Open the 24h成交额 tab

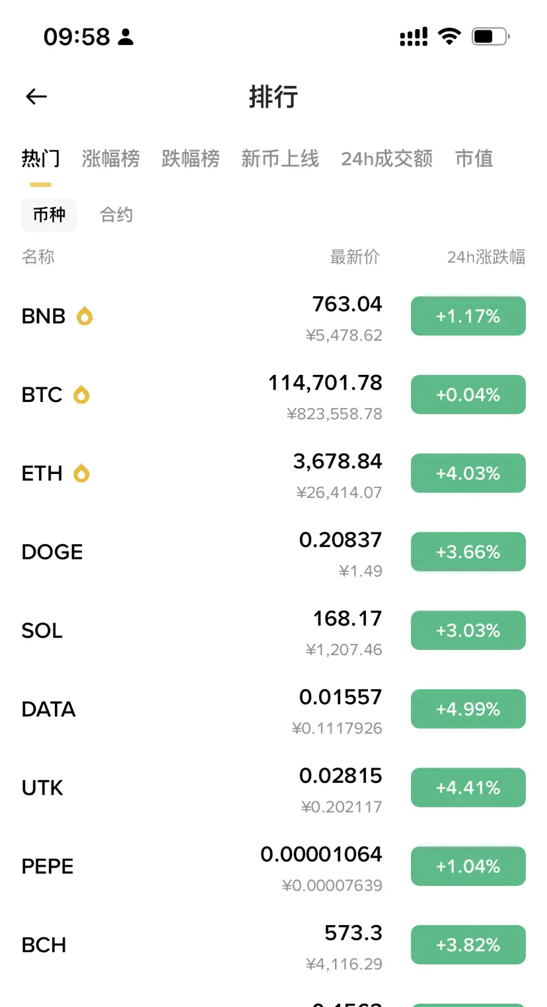point(387,159)
